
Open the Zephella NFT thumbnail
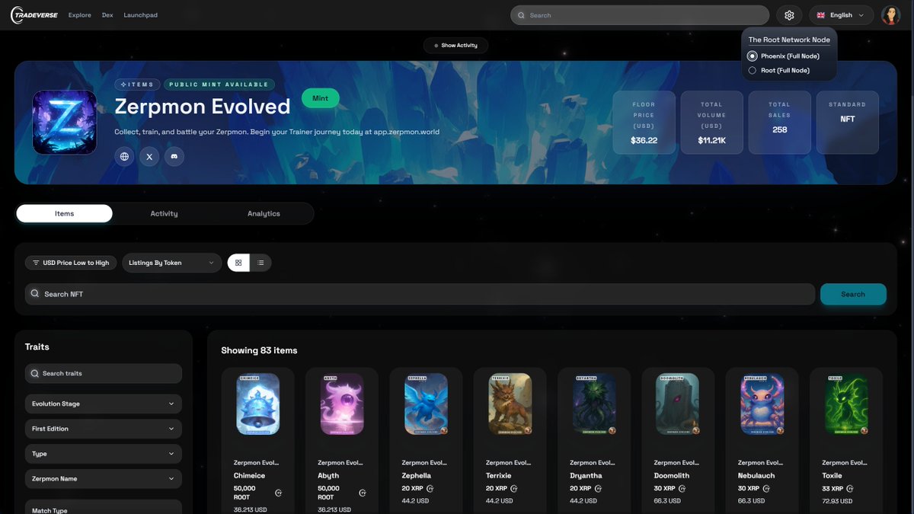tap(426, 404)
